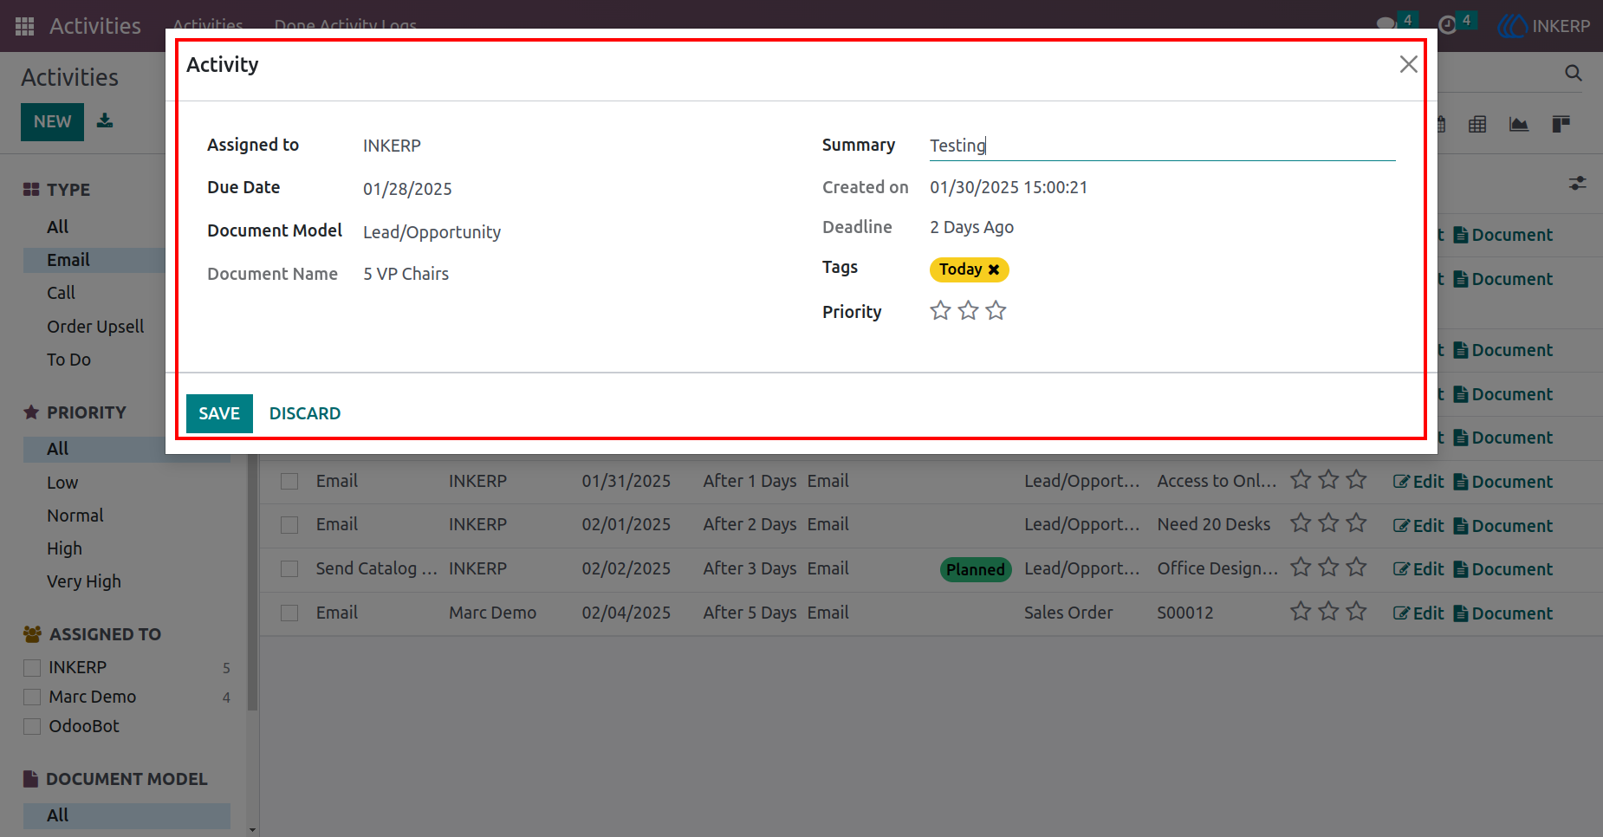Filter priority by Very High
This screenshot has height=837, width=1603.
(84, 581)
